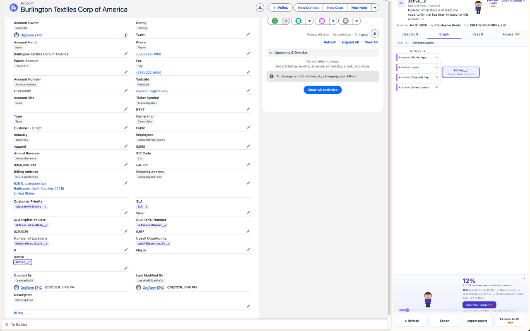Switch to the Access PRO tab
Image resolution: width=530 pixels, height=331 pixels.
(511, 34)
